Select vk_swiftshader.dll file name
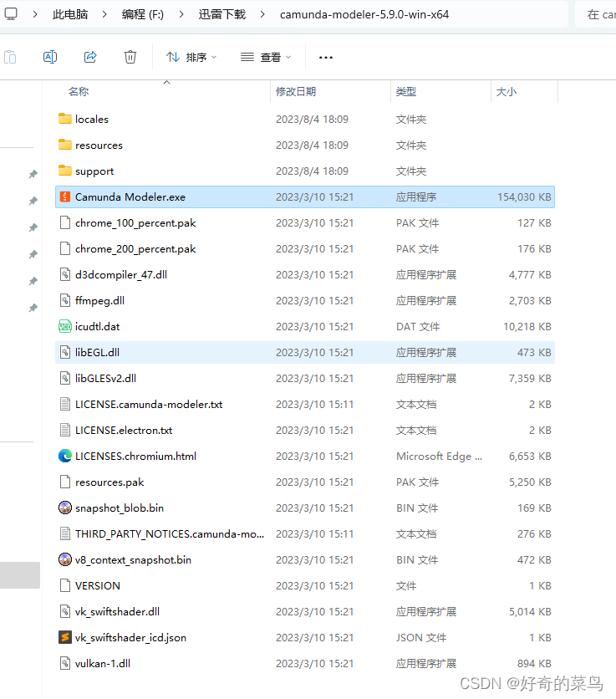Viewport: 616px width, 699px height. tap(117, 612)
